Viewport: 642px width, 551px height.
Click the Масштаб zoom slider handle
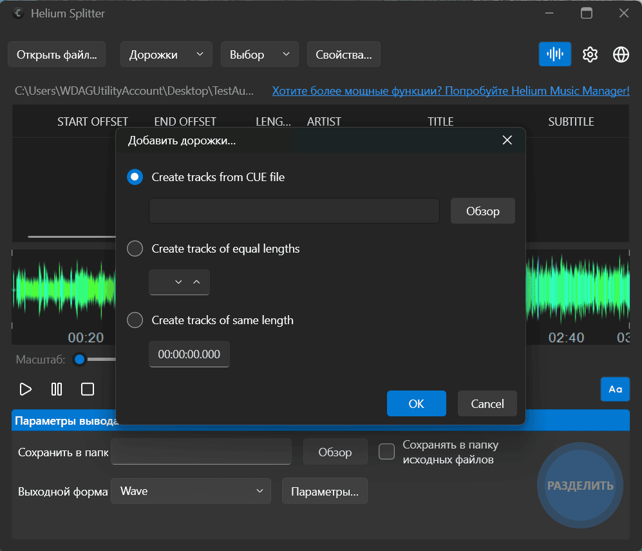pos(79,359)
